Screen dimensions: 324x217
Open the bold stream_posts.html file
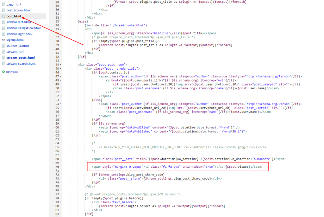pos(20,58)
